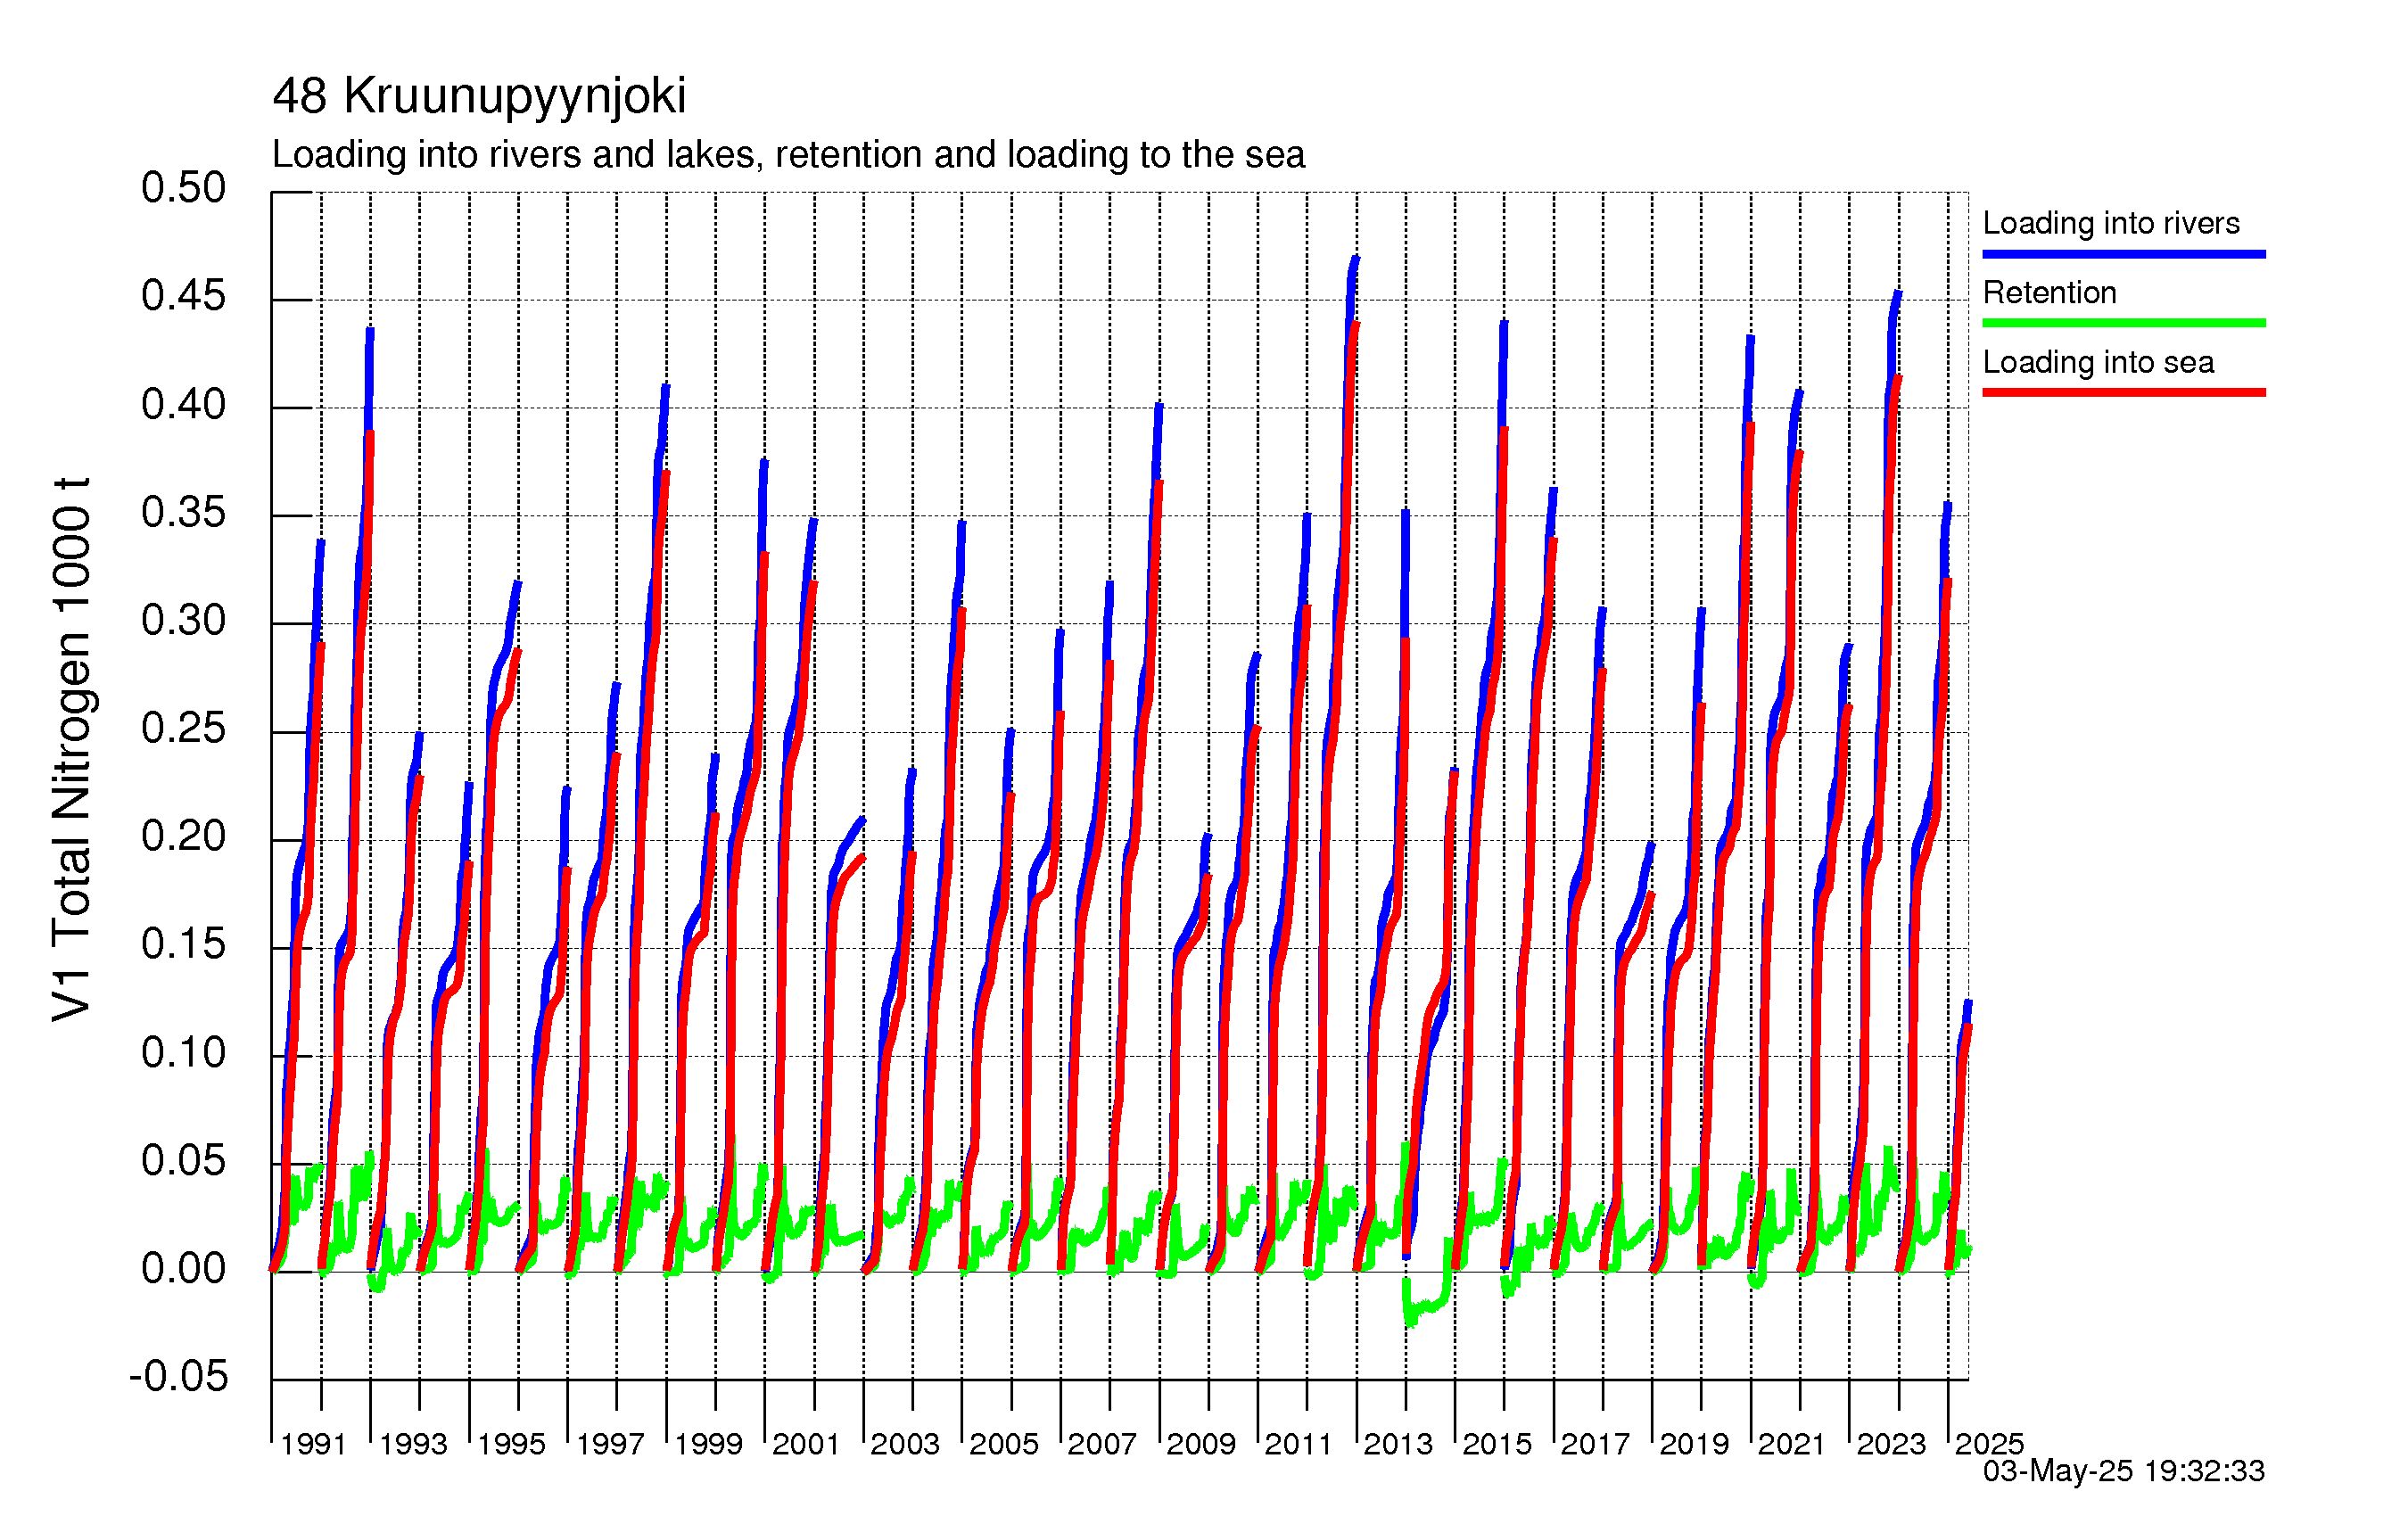Click the y-axis value 0.15
Viewport: 2408px width, 1516px height.
(x=183, y=944)
